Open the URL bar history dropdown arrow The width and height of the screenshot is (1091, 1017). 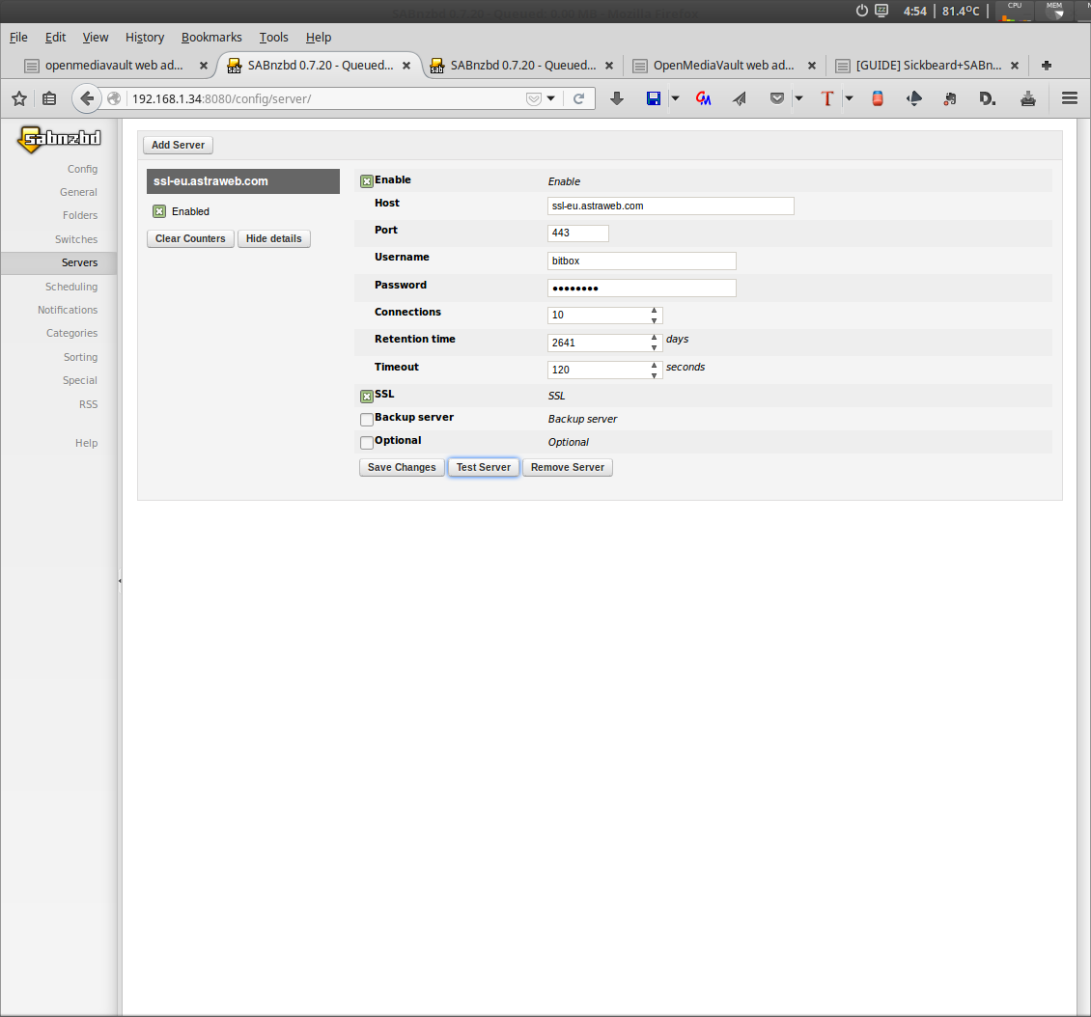tap(551, 98)
